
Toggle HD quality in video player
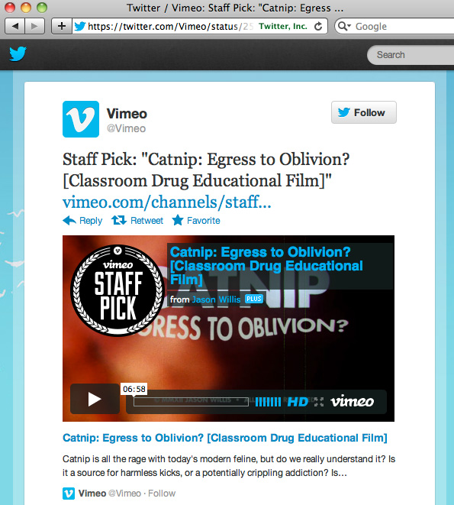[298, 402]
